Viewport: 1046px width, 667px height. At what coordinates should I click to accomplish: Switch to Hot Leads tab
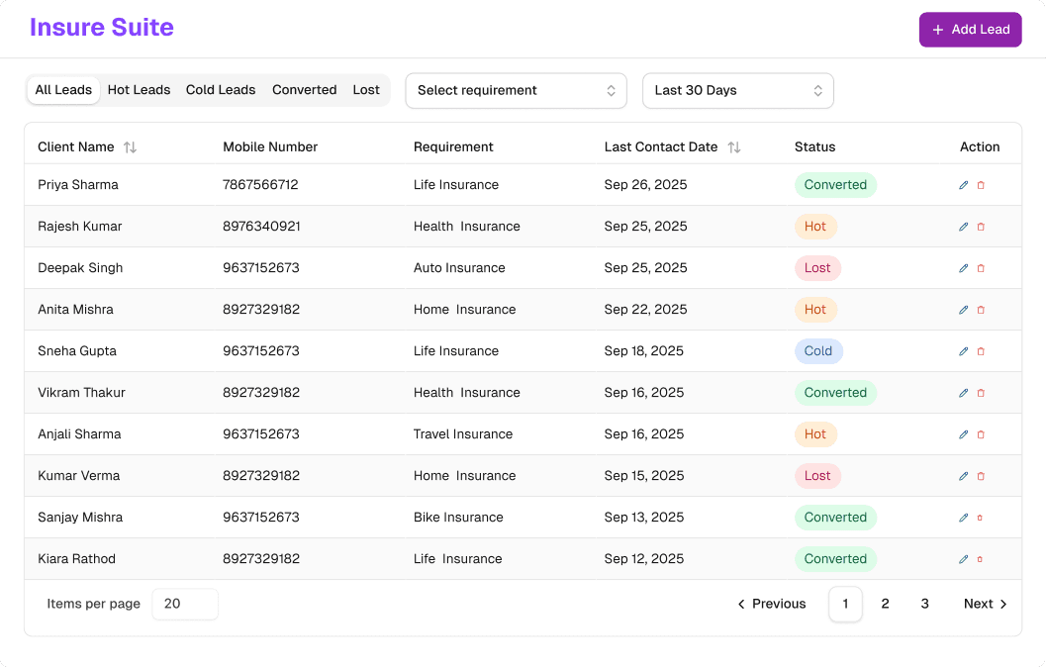pos(139,90)
